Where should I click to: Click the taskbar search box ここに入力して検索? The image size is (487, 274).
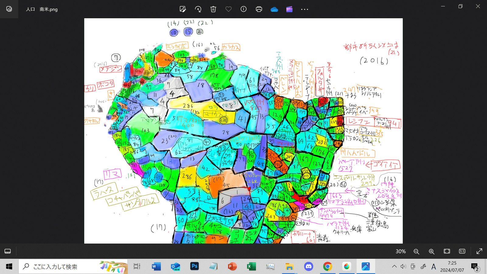pos(73,267)
